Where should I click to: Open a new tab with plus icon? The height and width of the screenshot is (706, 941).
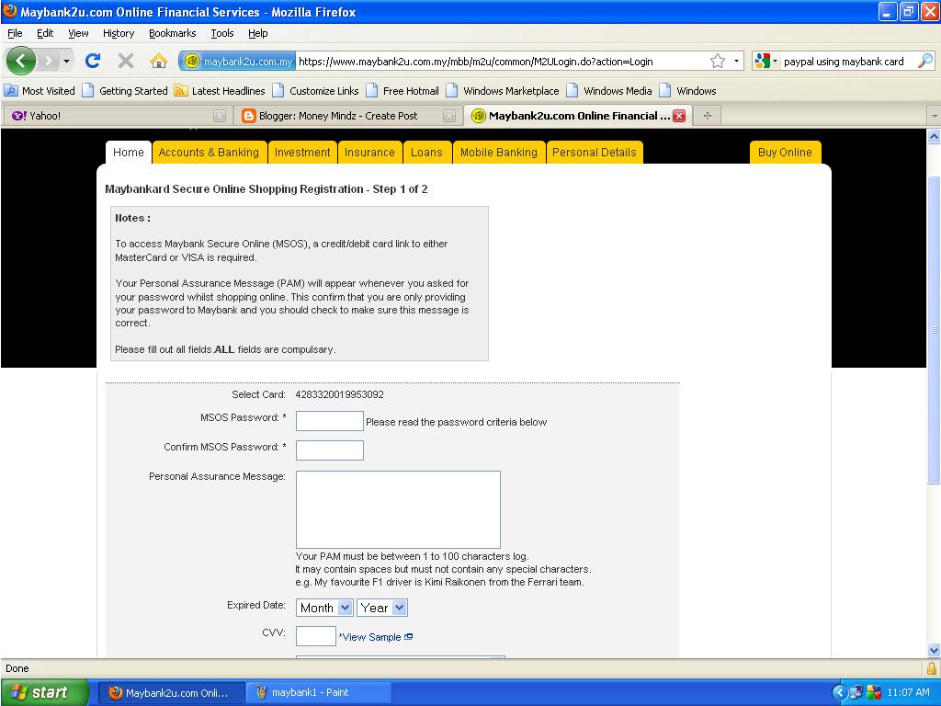click(708, 116)
